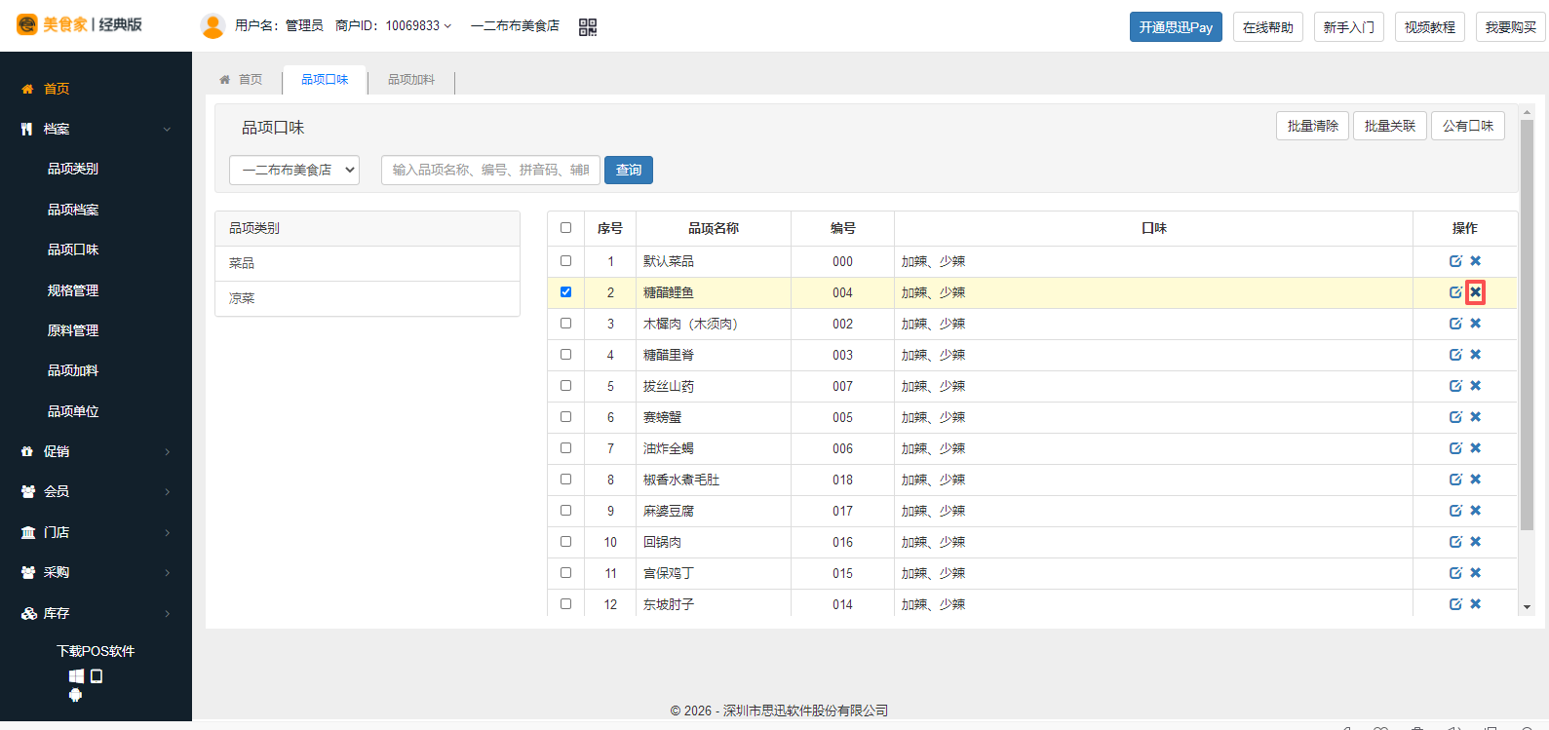Edit flavors for 默认菜品 row
The width and height of the screenshot is (1549, 730).
pyautogui.click(x=1455, y=261)
